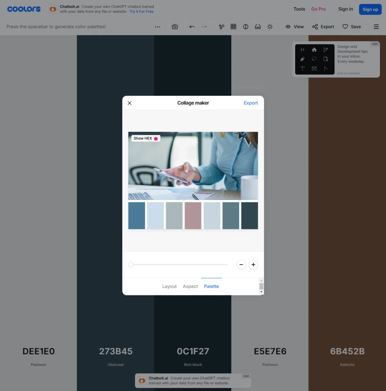Click the palette grid icon
The image size is (386, 391).
(233, 27)
